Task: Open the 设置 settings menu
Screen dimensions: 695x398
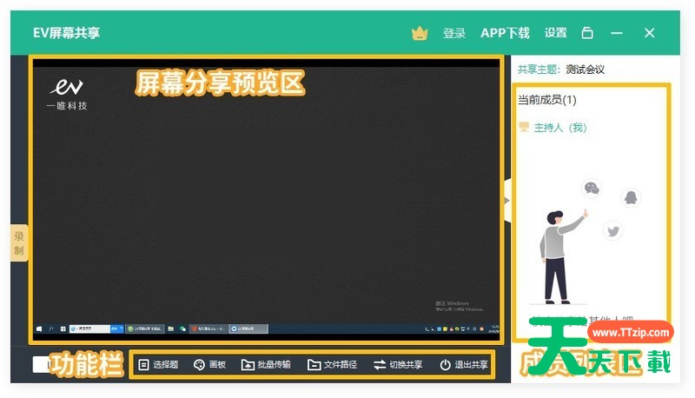Action: point(556,33)
